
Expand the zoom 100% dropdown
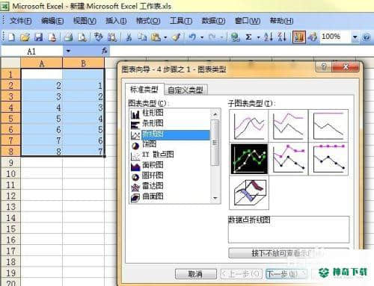point(355,37)
